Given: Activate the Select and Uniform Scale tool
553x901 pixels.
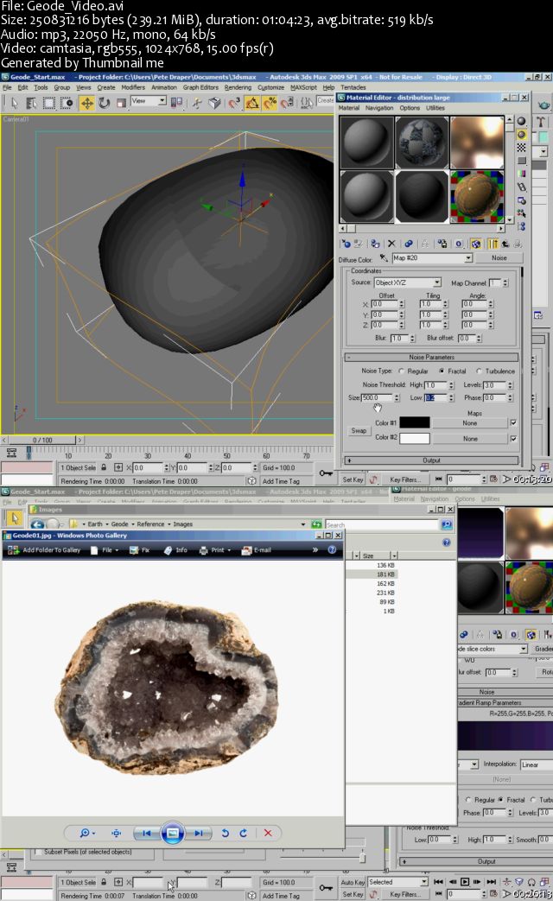Looking at the screenshot, I should tap(121, 103).
